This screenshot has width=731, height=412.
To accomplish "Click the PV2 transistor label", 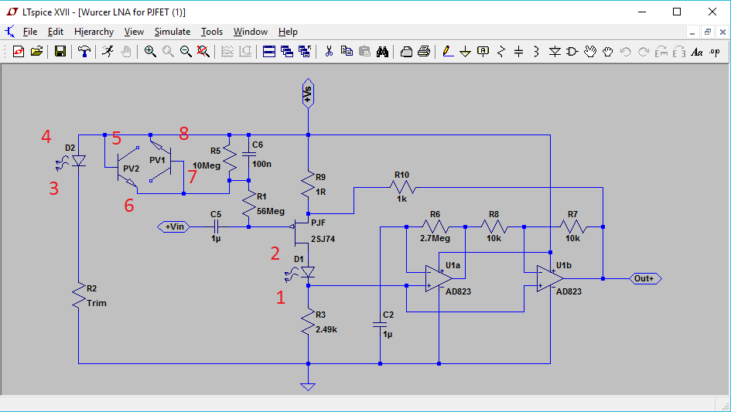I will [131, 169].
